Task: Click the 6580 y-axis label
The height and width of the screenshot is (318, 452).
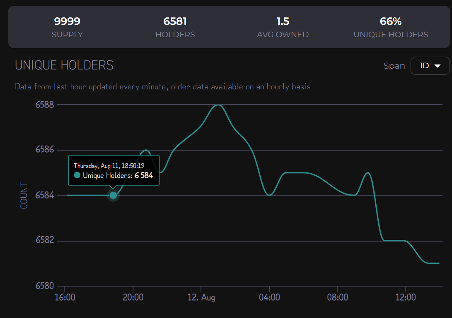Action: (45, 286)
